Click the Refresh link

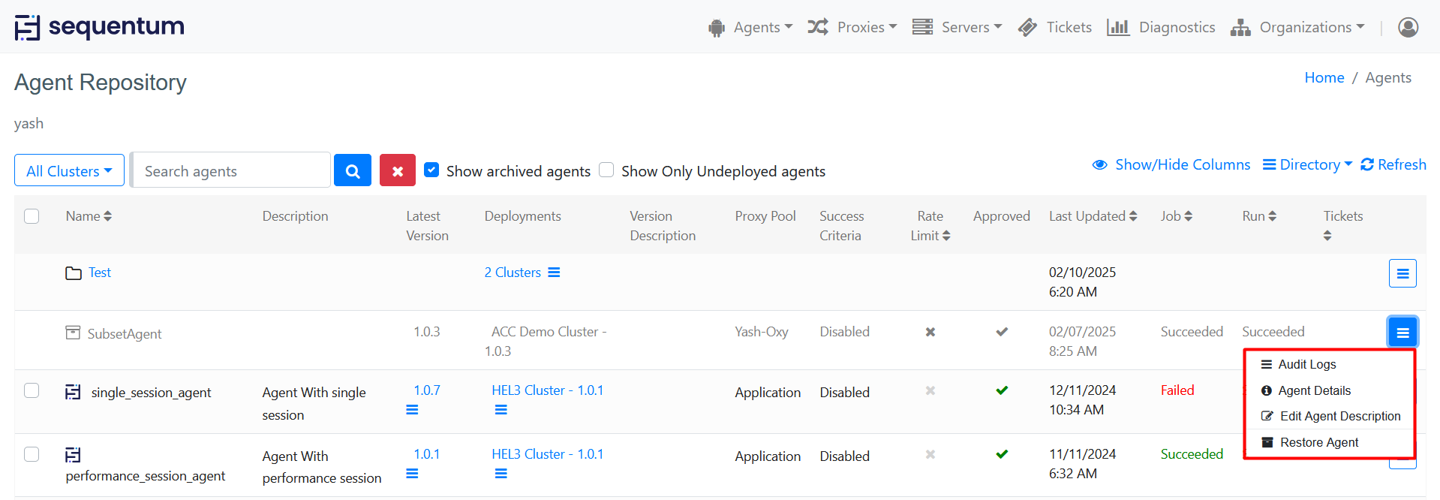pyautogui.click(x=1393, y=164)
